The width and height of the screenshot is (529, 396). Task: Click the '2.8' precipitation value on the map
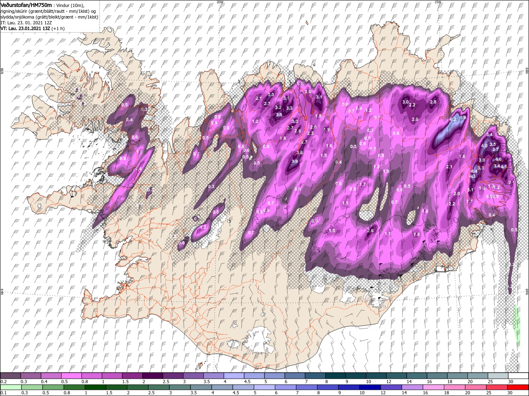coord(433,102)
